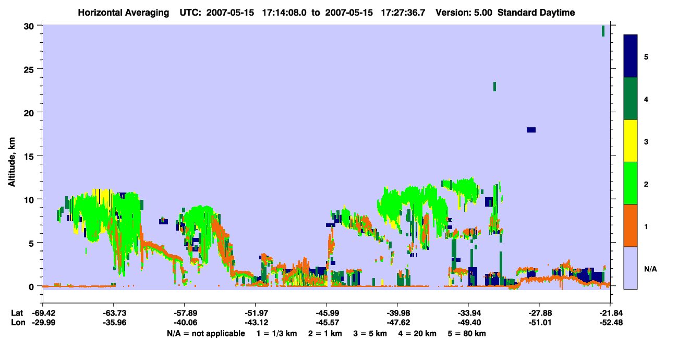Click the 'Standard Daytime' text

[x=536, y=13]
